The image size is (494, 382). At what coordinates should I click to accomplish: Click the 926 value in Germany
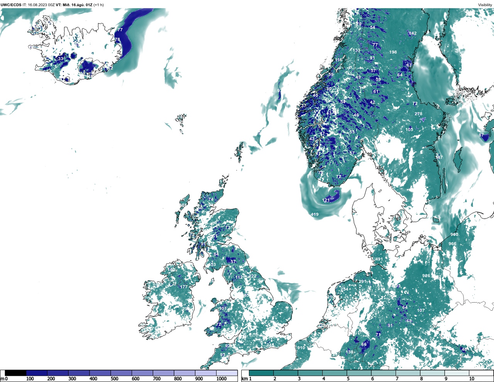pyautogui.click(x=426, y=276)
